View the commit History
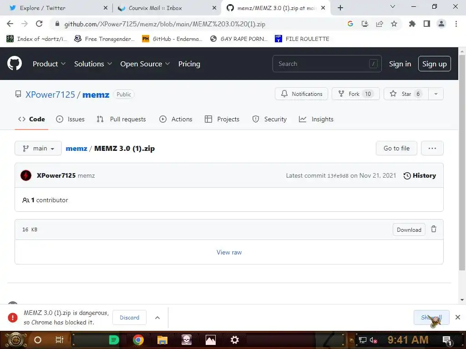 (x=420, y=175)
